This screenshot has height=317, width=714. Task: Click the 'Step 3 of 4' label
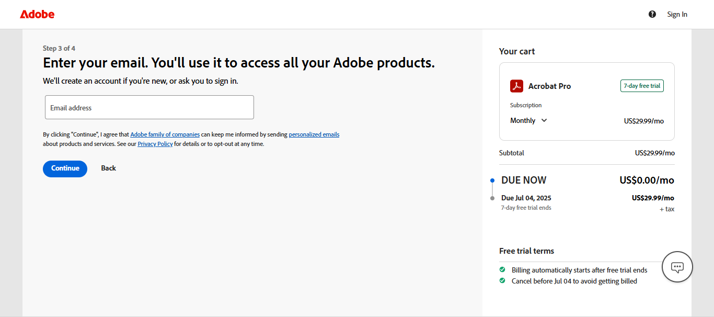(59, 48)
